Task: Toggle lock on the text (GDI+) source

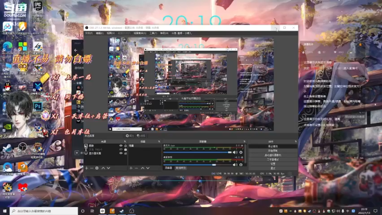Action: pos(126,150)
